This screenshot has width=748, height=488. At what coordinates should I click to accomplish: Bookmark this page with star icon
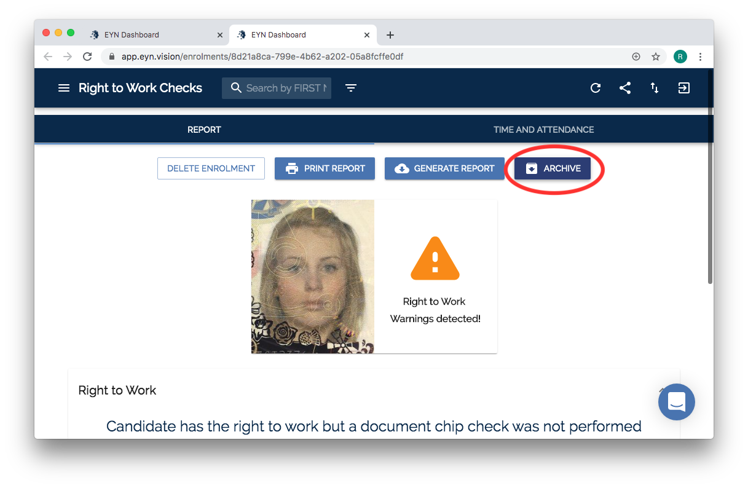[x=656, y=57]
